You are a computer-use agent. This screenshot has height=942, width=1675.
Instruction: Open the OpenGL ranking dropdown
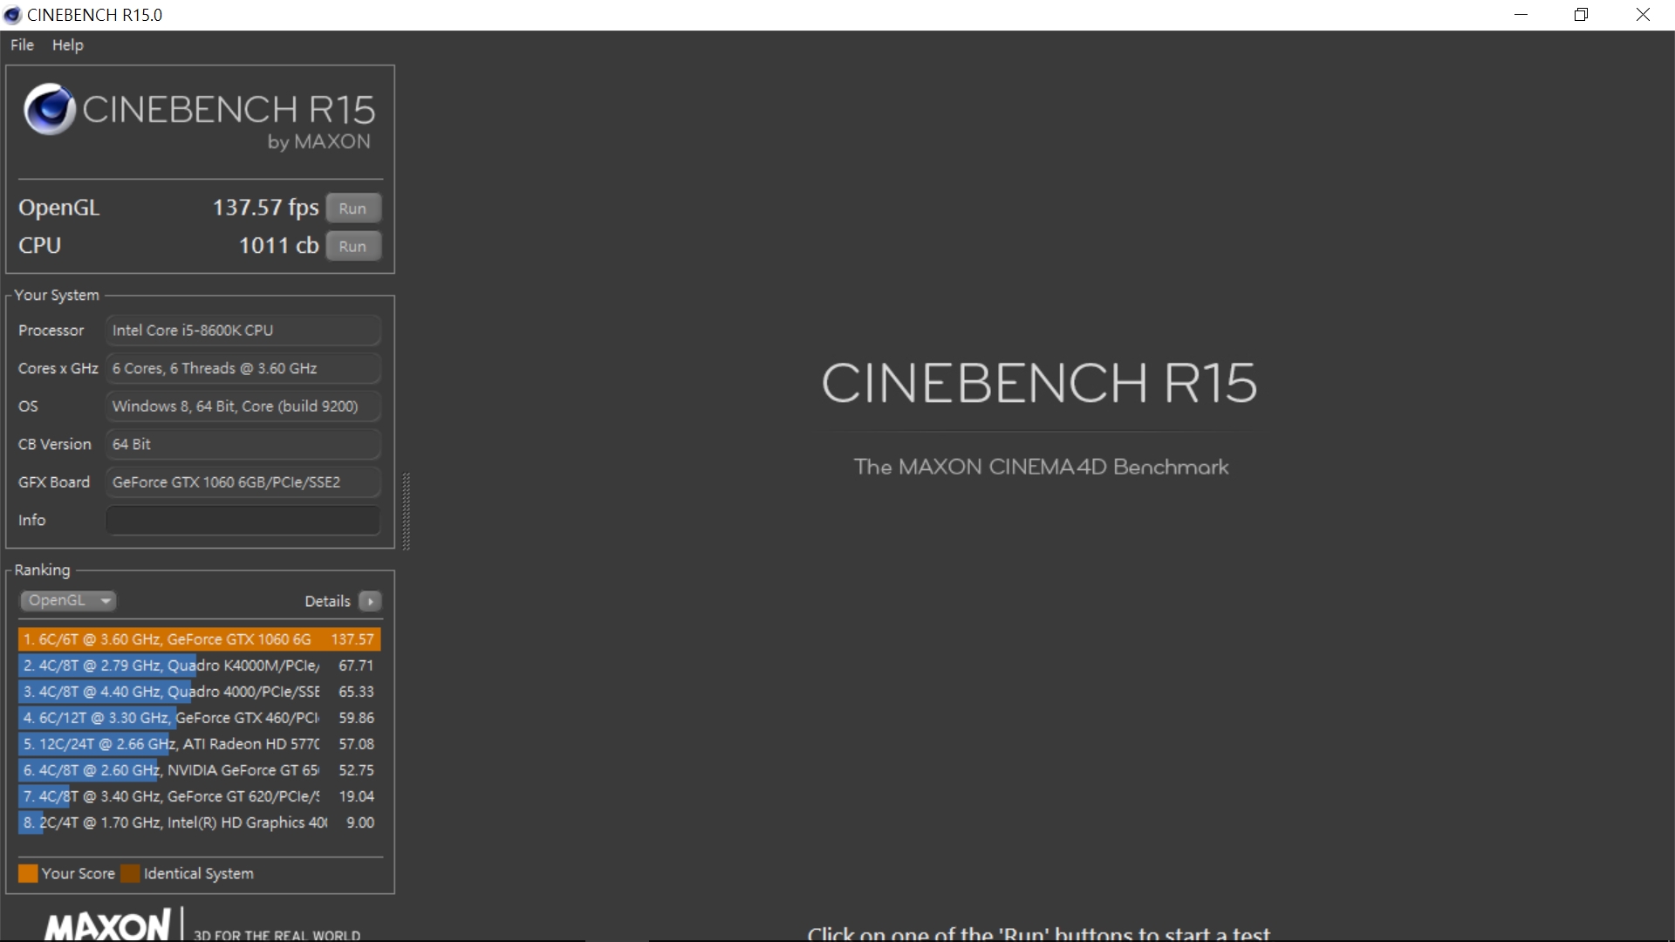(x=67, y=600)
